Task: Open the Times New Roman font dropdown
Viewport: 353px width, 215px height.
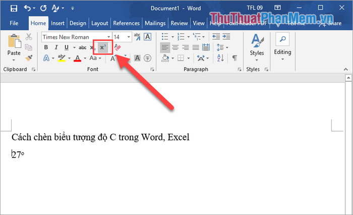Action: [x=108, y=37]
